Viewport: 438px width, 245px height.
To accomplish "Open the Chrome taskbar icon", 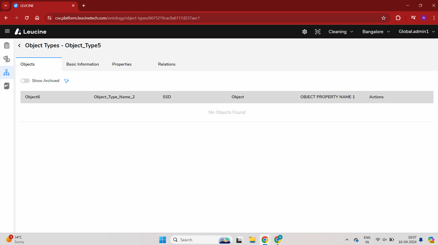I will pyautogui.click(x=265, y=240).
